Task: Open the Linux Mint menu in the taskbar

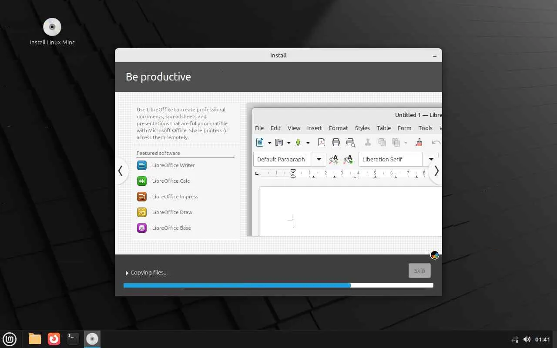Action: tap(10, 339)
